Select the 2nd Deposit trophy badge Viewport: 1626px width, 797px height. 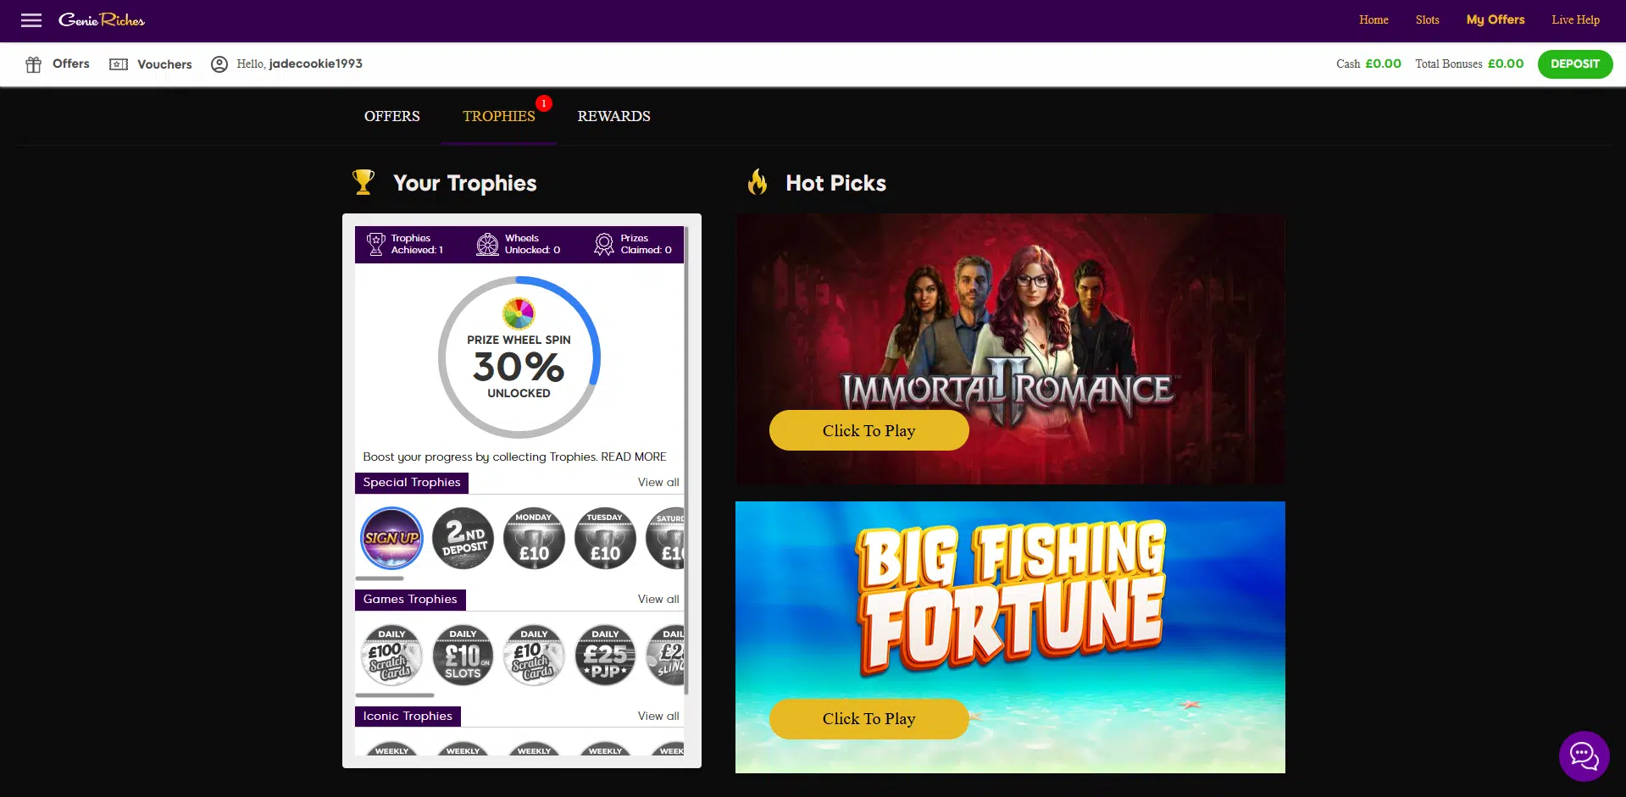[463, 538]
